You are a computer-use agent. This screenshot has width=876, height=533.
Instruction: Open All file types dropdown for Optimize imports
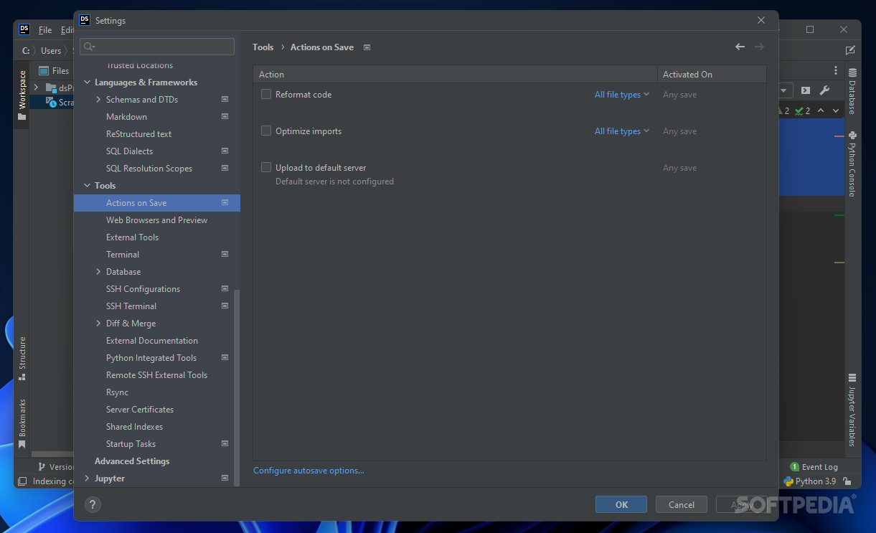pyautogui.click(x=621, y=131)
